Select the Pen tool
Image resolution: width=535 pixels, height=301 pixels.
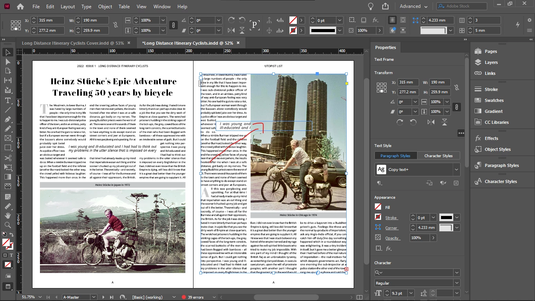tap(7, 119)
